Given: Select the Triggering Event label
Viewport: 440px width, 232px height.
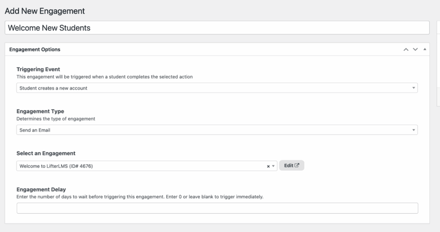Looking at the screenshot, I should pyautogui.click(x=38, y=69).
